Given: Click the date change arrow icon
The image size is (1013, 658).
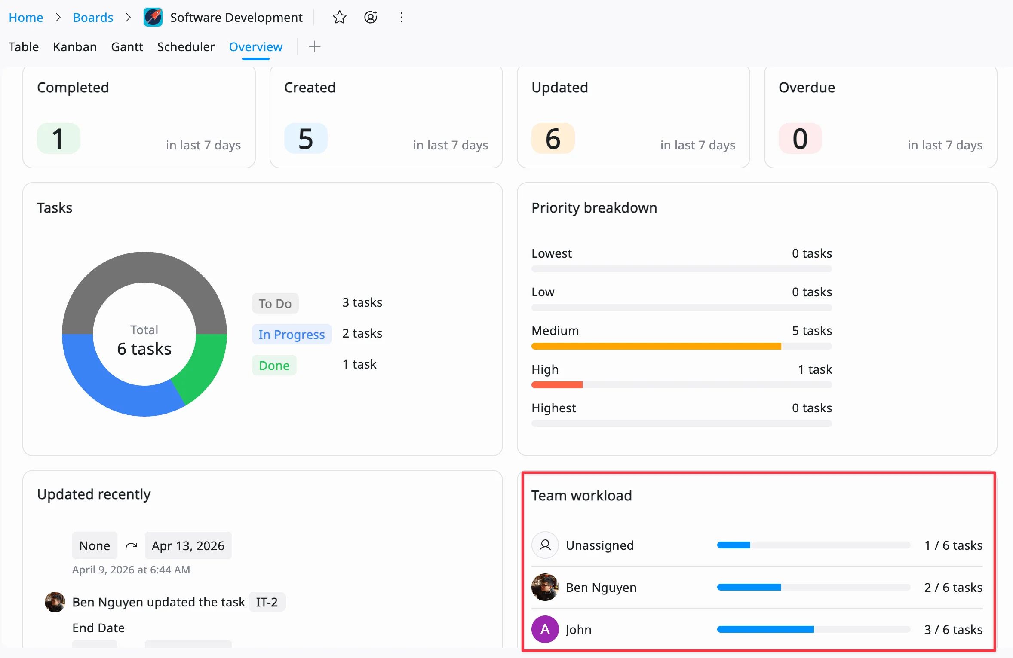Looking at the screenshot, I should click(131, 545).
